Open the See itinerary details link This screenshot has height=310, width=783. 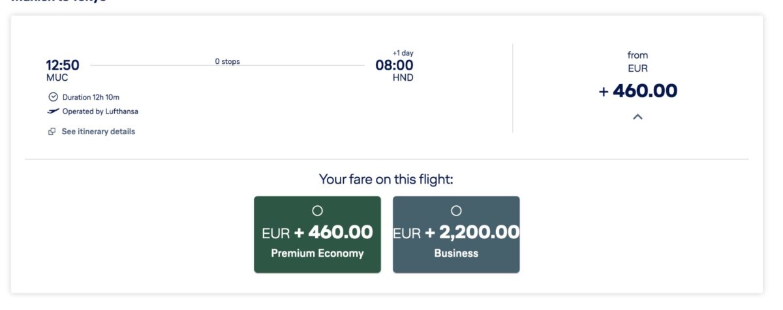pos(98,132)
